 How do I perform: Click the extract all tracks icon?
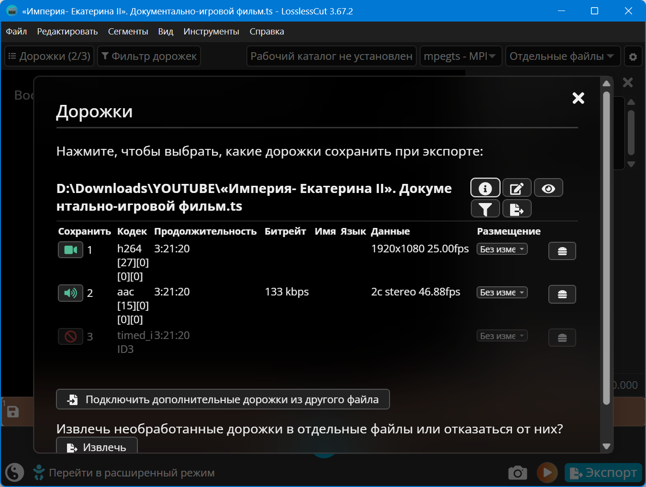pyautogui.click(x=517, y=209)
